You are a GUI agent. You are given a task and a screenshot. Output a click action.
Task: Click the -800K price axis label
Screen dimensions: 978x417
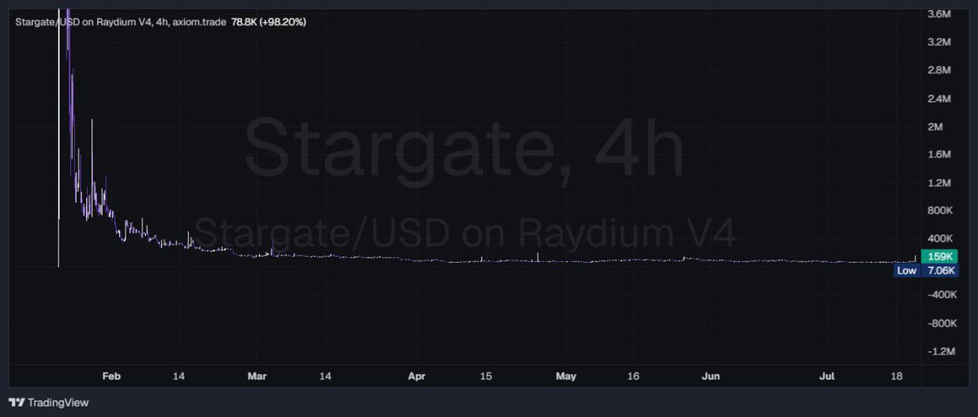tap(941, 323)
